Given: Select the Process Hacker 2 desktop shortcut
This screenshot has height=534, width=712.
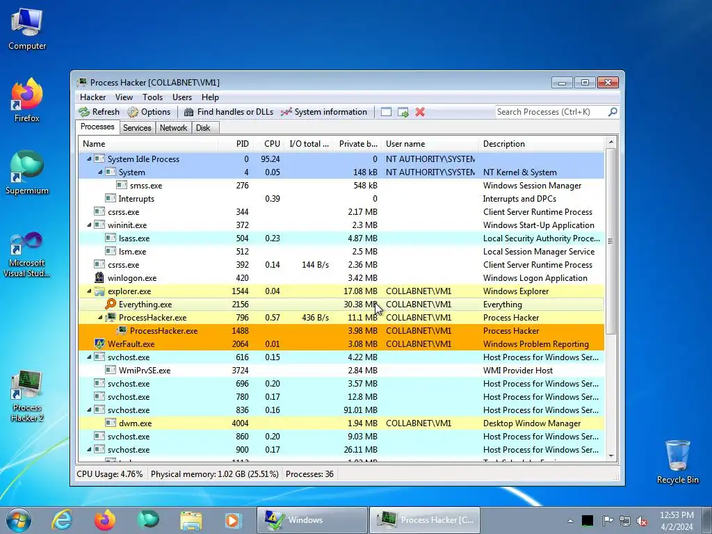Looking at the screenshot, I should coord(27,396).
